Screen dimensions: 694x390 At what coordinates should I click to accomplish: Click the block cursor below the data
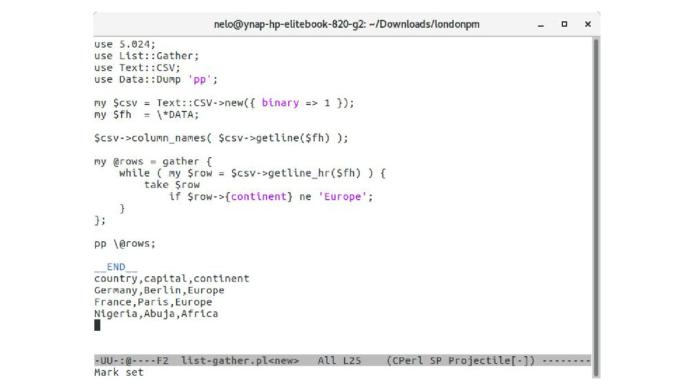pyautogui.click(x=98, y=326)
